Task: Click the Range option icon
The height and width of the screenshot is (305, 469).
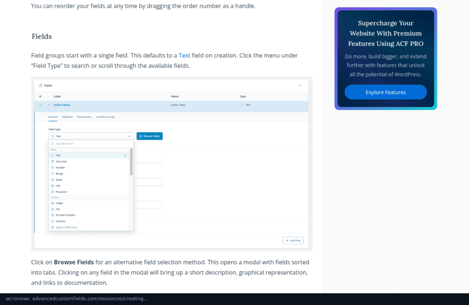Action: pyautogui.click(x=53, y=174)
